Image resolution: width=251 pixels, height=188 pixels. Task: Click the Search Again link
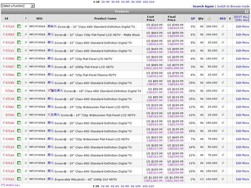pyautogui.click(x=203, y=6)
